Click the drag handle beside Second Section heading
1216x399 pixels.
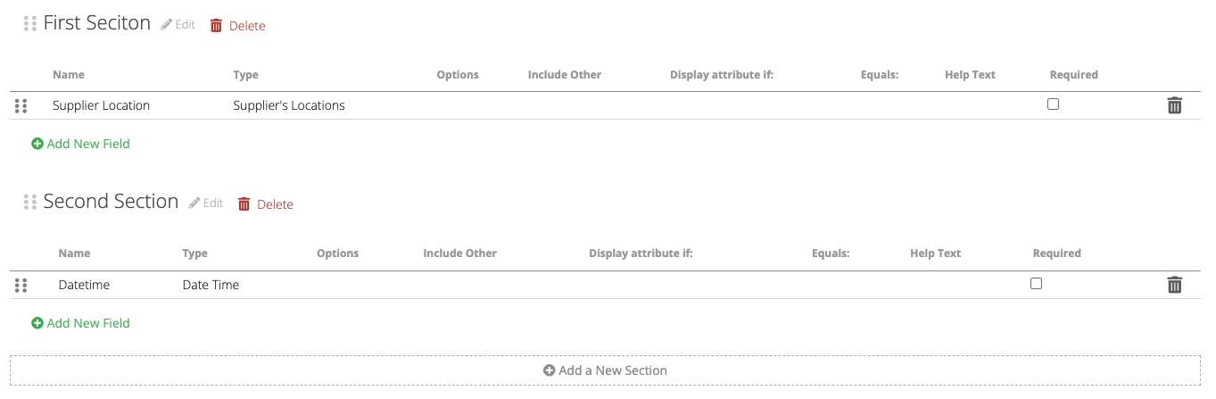pyautogui.click(x=30, y=203)
